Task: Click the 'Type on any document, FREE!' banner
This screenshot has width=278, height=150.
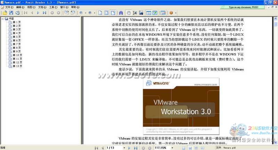Action: point(242,7)
